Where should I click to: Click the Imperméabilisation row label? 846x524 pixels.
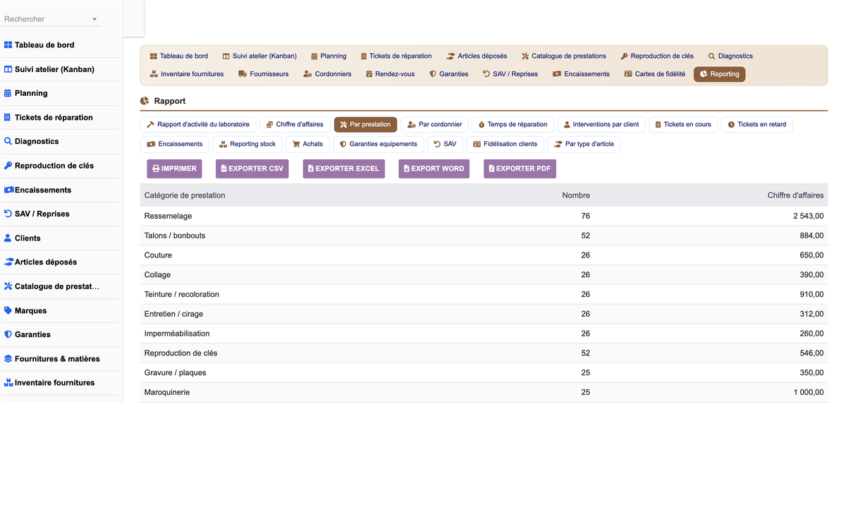tap(177, 334)
